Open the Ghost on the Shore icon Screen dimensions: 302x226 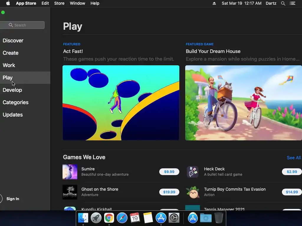pos(70,192)
